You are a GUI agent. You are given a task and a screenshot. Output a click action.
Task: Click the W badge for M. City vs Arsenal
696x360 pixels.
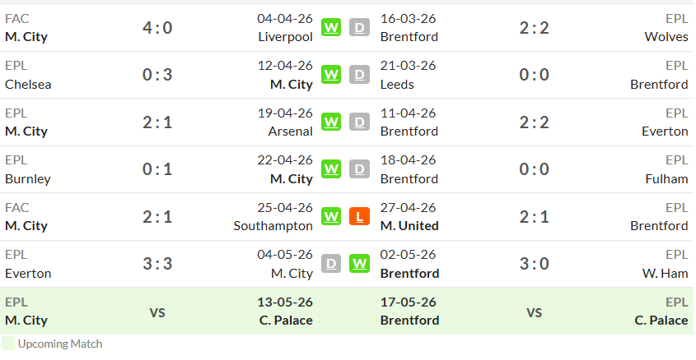click(331, 122)
